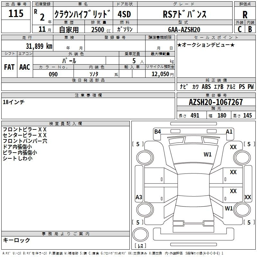Click the A1 damage marker on car diagram
This screenshot has height=257, width=257.
pos(229,131)
